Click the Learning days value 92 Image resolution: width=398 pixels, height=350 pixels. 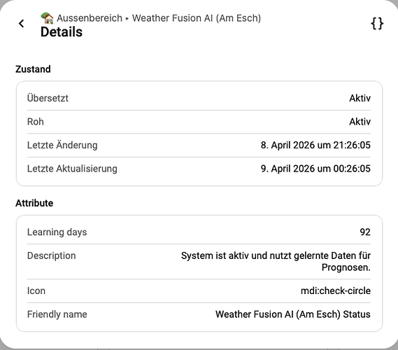[365, 232]
